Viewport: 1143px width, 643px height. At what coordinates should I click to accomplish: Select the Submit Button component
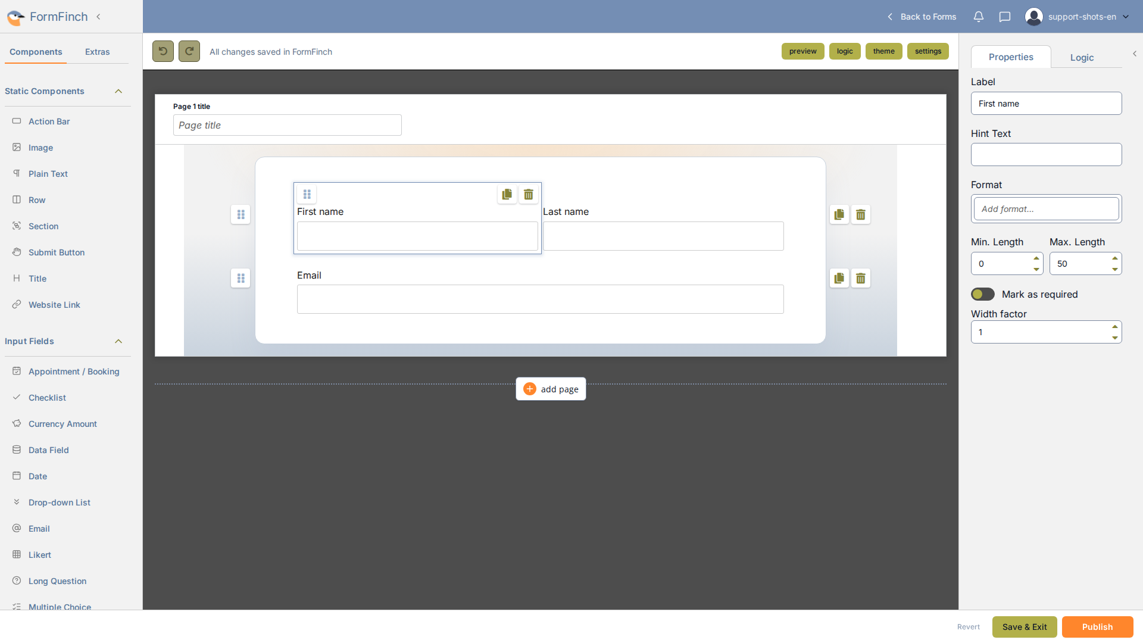point(57,252)
